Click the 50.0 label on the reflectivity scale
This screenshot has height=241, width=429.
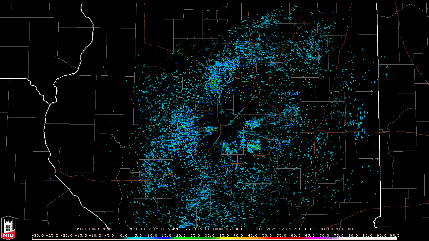(267, 235)
